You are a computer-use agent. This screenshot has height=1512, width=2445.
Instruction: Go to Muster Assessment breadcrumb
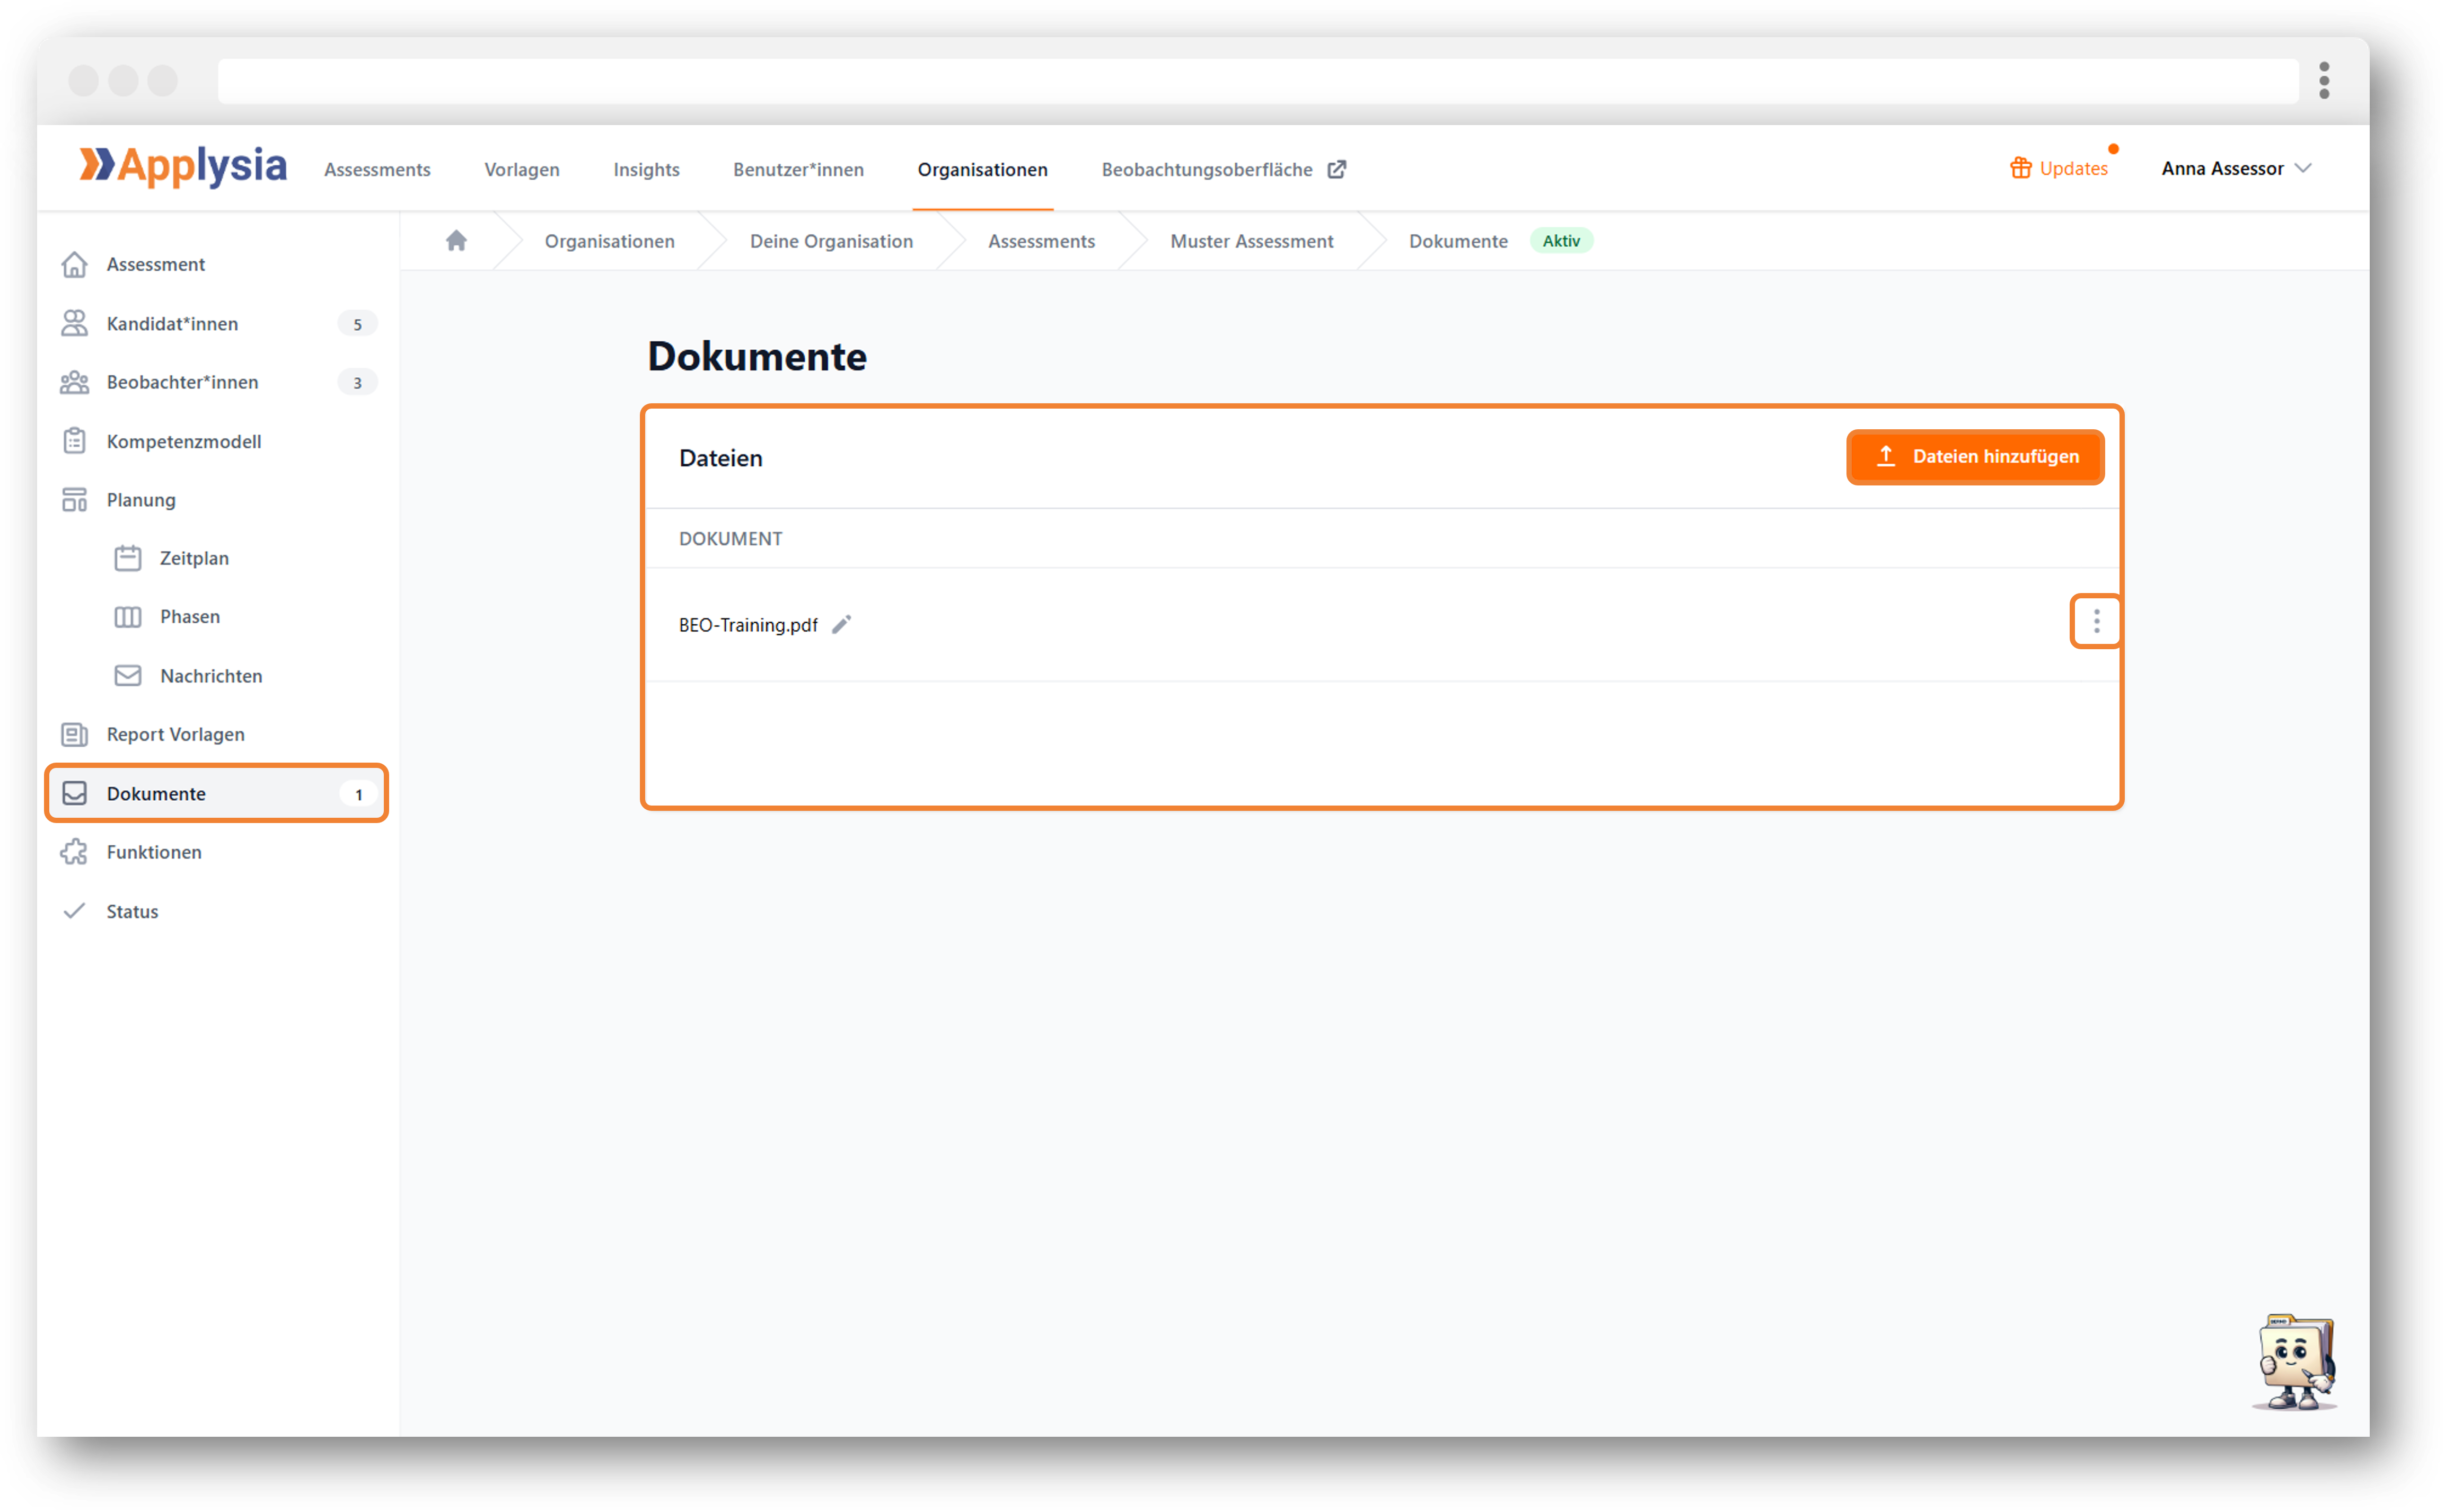point(1251,241)
